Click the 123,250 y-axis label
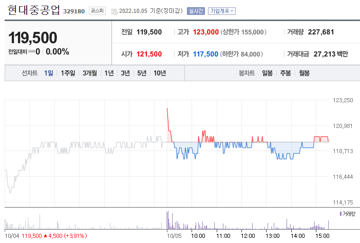Image resolution: width=360 pixels, height=243 pixels. [343, 100]
